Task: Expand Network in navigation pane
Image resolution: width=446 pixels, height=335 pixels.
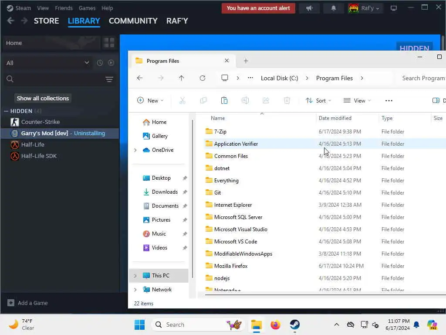Action: click(135, 290)
